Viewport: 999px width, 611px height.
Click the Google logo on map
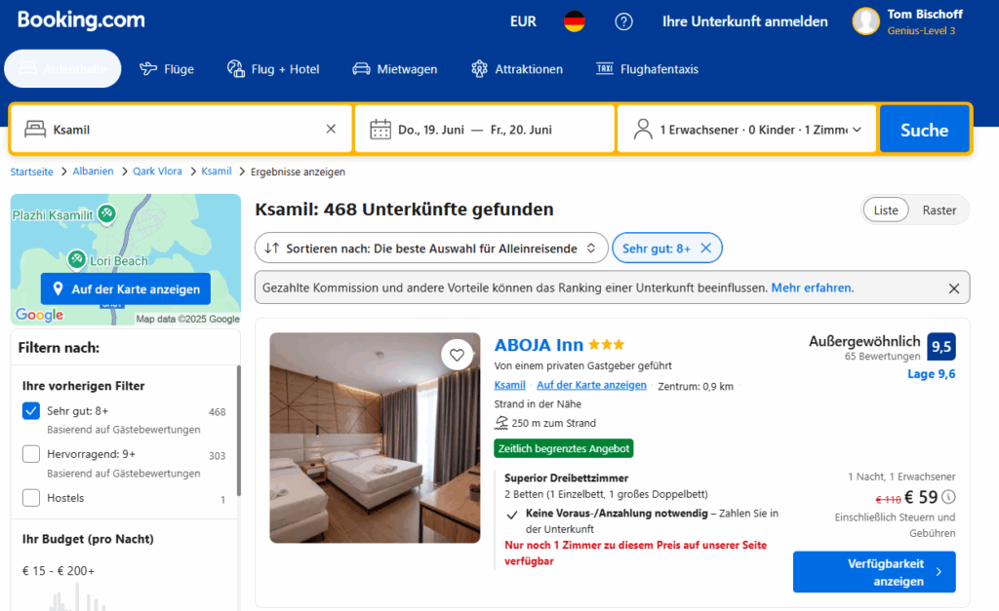click(39, 315)
